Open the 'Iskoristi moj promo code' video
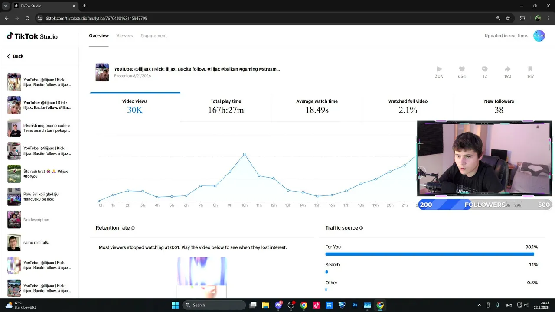The image size is (555, 312). click(x=39, y=128)
